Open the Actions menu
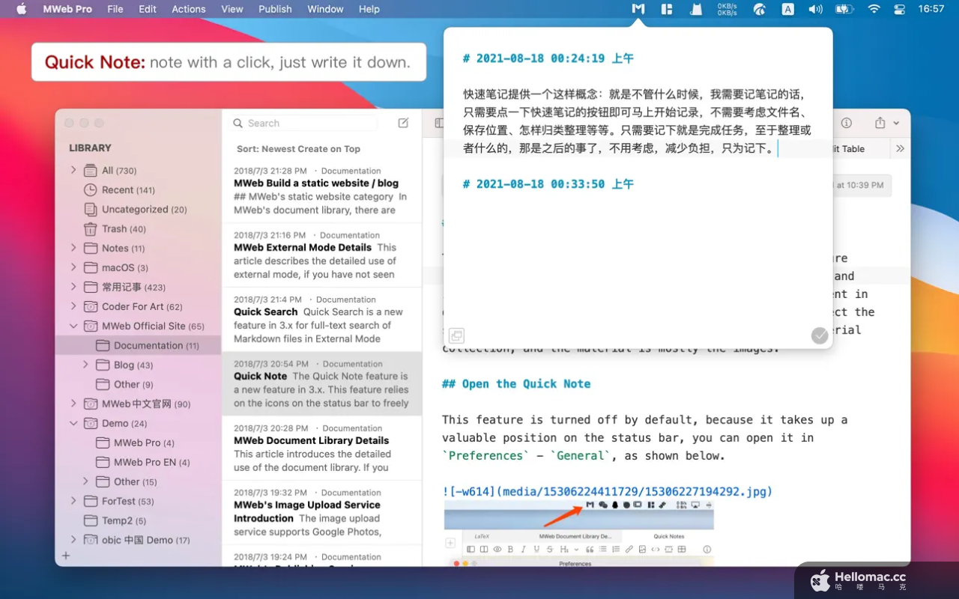This screenshot has height=599, width=959. (x=189, y=9)
